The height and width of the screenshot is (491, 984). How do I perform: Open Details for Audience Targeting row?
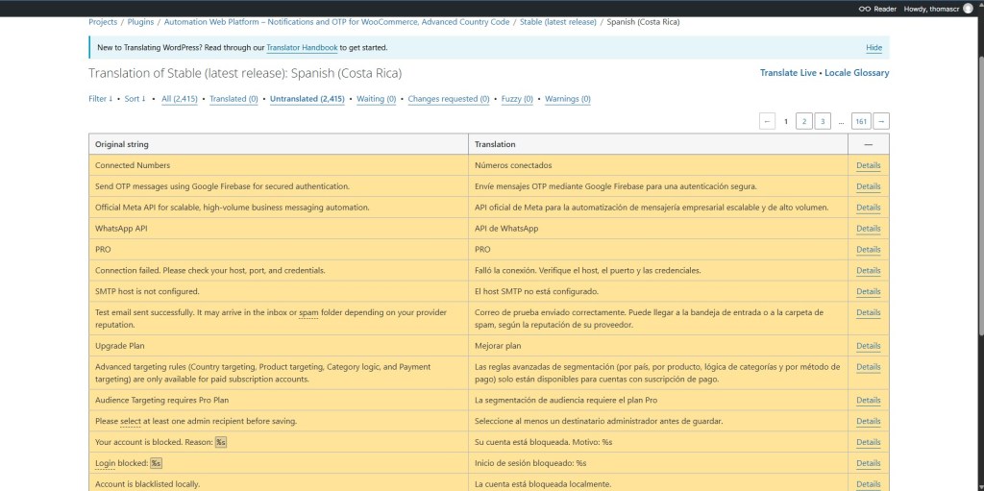click(869, 400)
